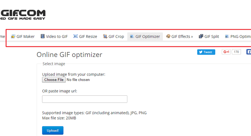The image size is (251, 136).
Task: Click the site logo header
Action: point(23,15)
